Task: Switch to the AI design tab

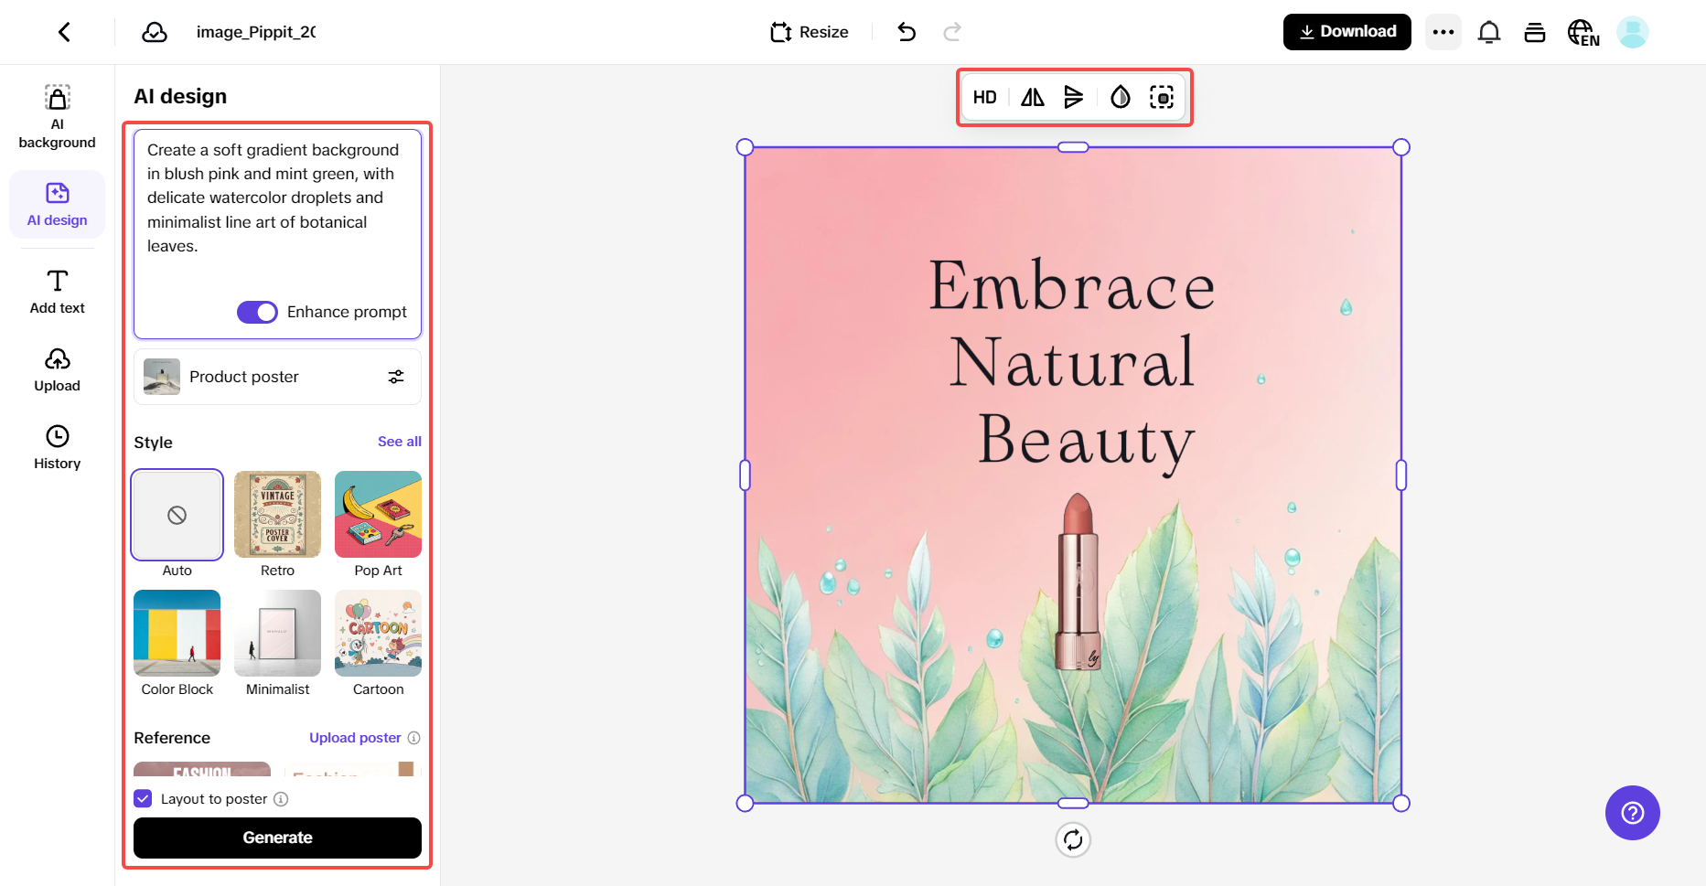Action: [x=57, y=205]
